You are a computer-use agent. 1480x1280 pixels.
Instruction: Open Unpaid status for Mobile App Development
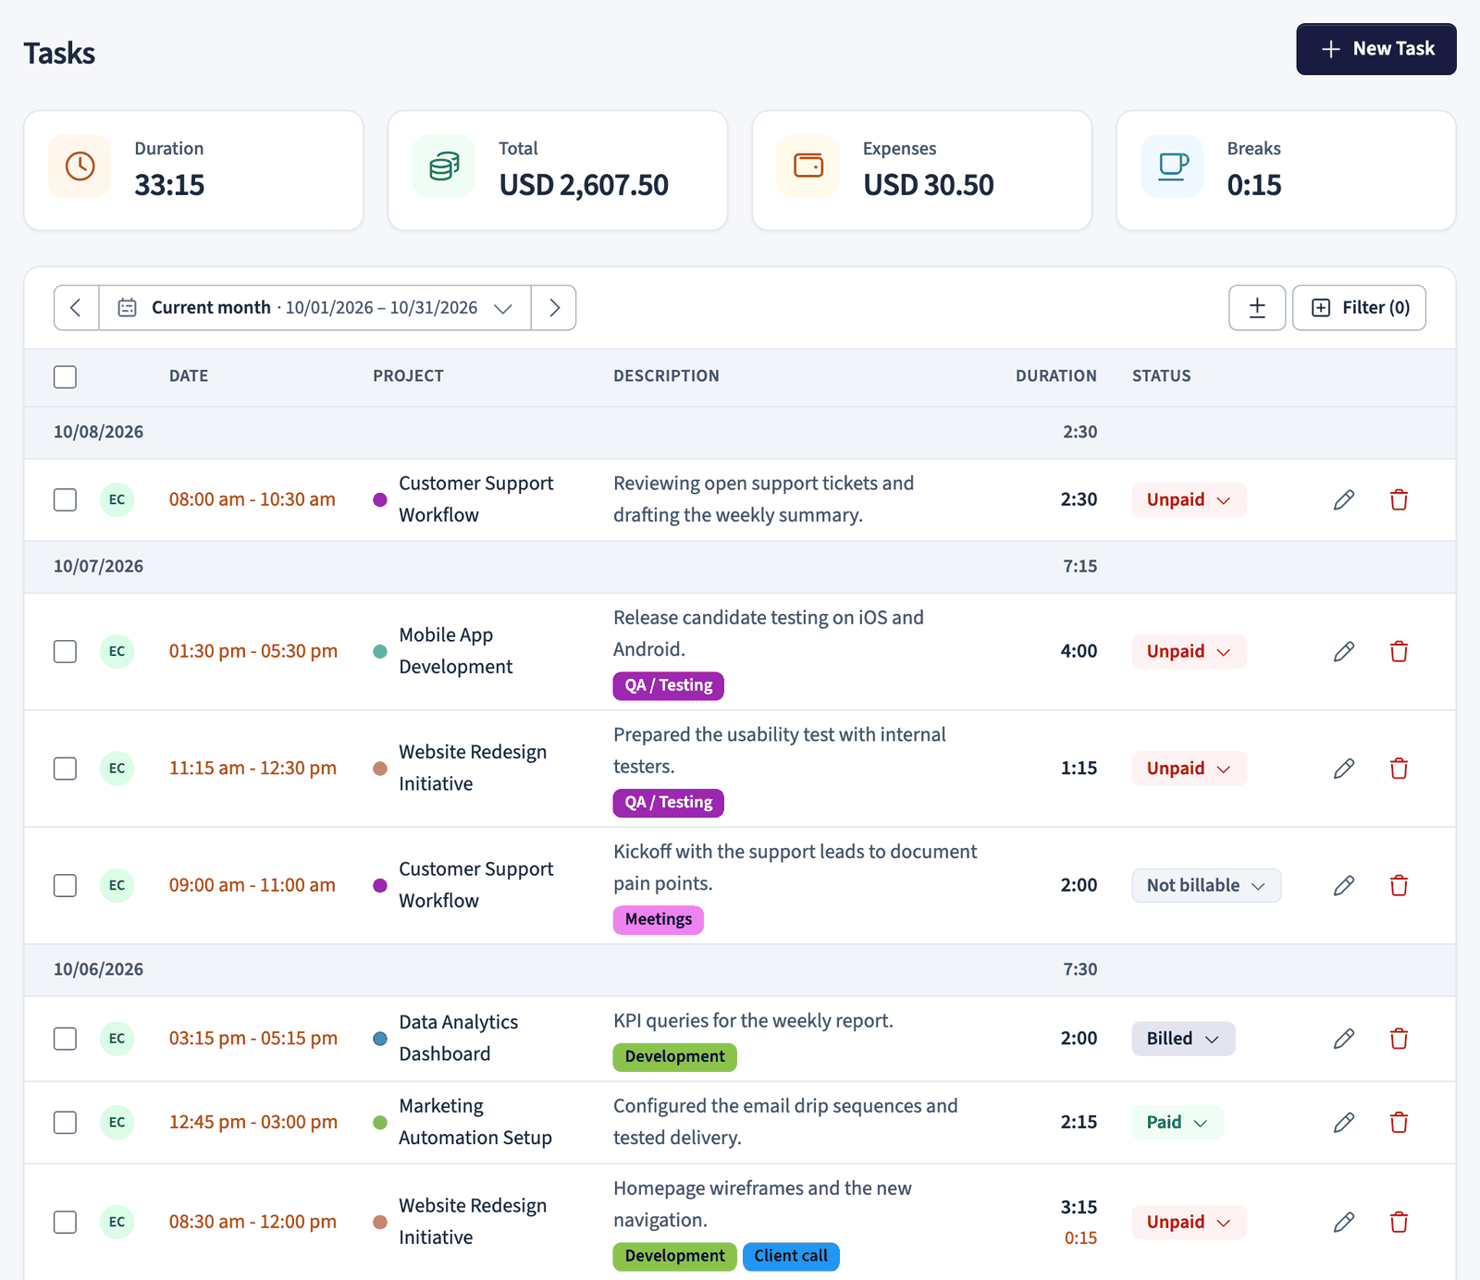[1189, 651]
